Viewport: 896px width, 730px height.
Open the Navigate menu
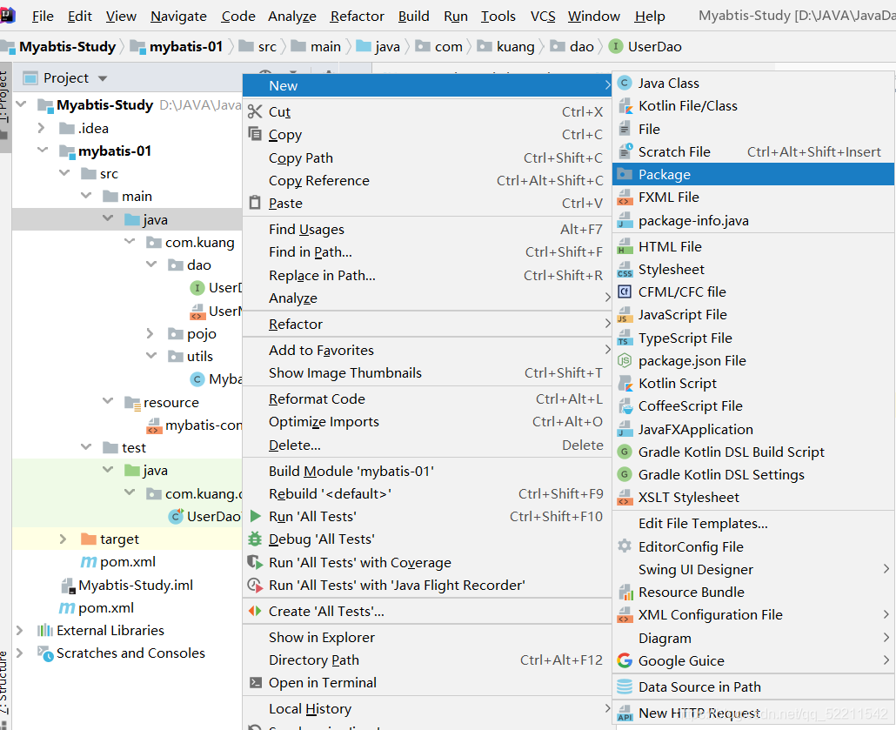(178, 16)
